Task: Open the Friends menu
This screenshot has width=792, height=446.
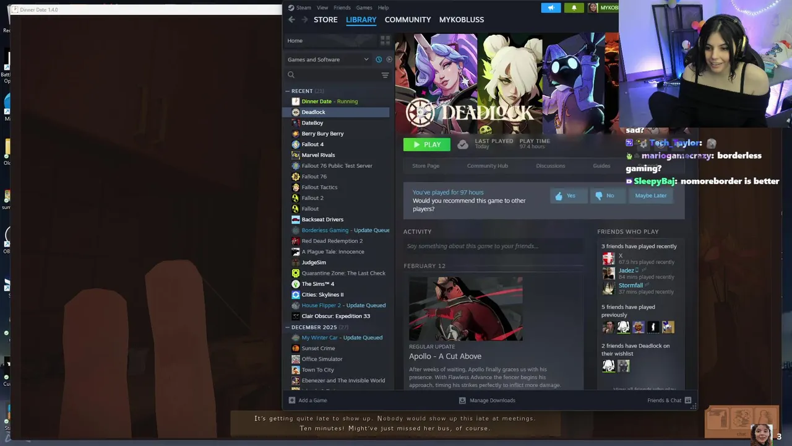Action: 342,7
